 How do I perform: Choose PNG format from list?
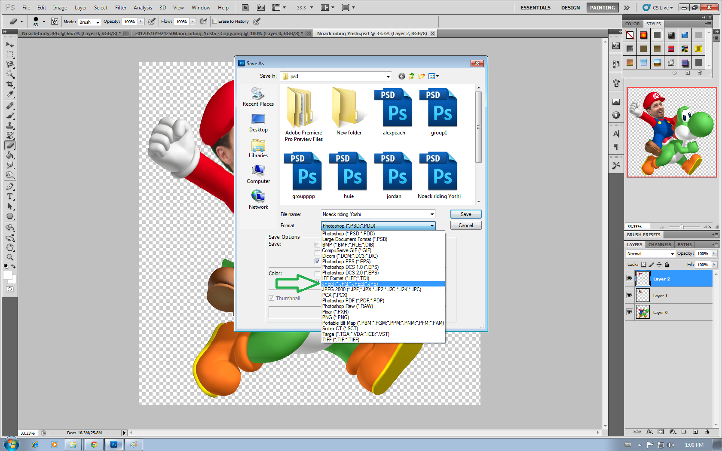coord(383,317)
